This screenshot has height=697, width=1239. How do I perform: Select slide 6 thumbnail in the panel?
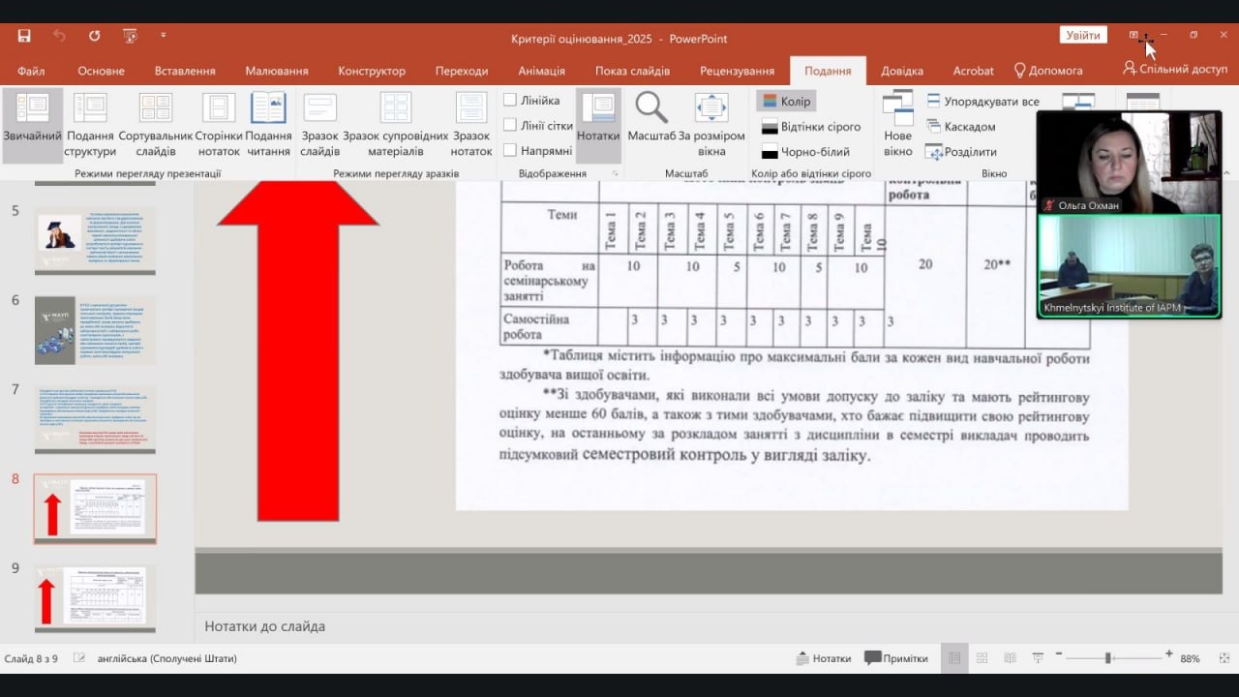[95, 330]
